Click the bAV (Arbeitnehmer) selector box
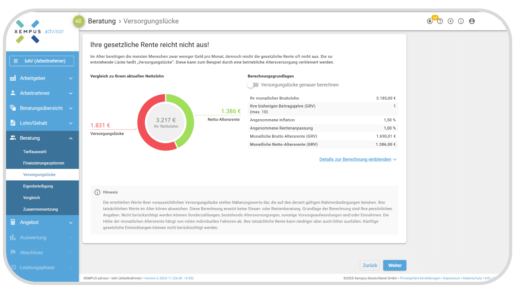The width and height of the screenshot is (515, 289). point(42,61)
